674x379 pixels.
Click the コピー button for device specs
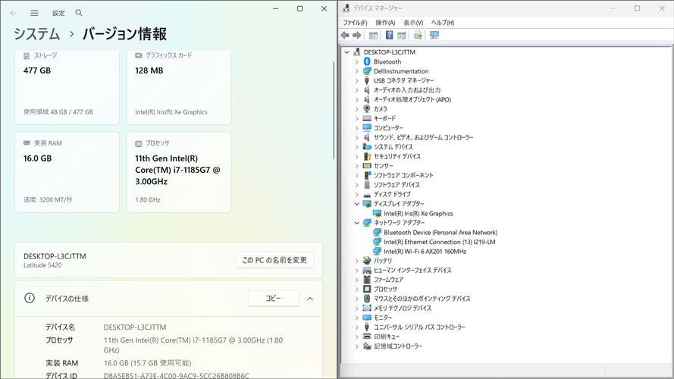tap(273, 299)
